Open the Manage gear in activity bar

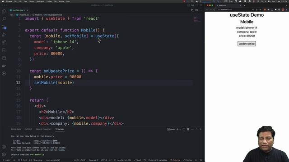point(4,154)
